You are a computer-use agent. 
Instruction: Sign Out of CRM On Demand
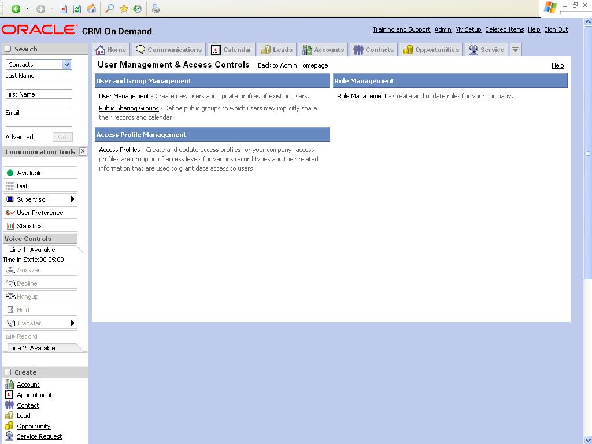click(556, 29)
